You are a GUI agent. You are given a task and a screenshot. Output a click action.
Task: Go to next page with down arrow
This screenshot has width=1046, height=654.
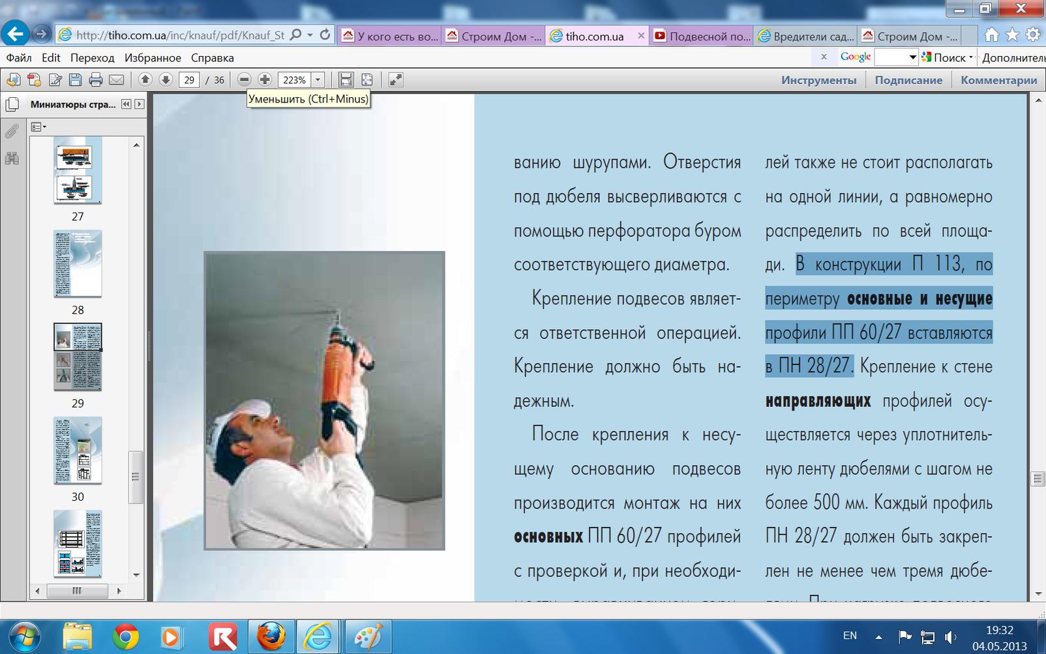[x=166, y=80]
